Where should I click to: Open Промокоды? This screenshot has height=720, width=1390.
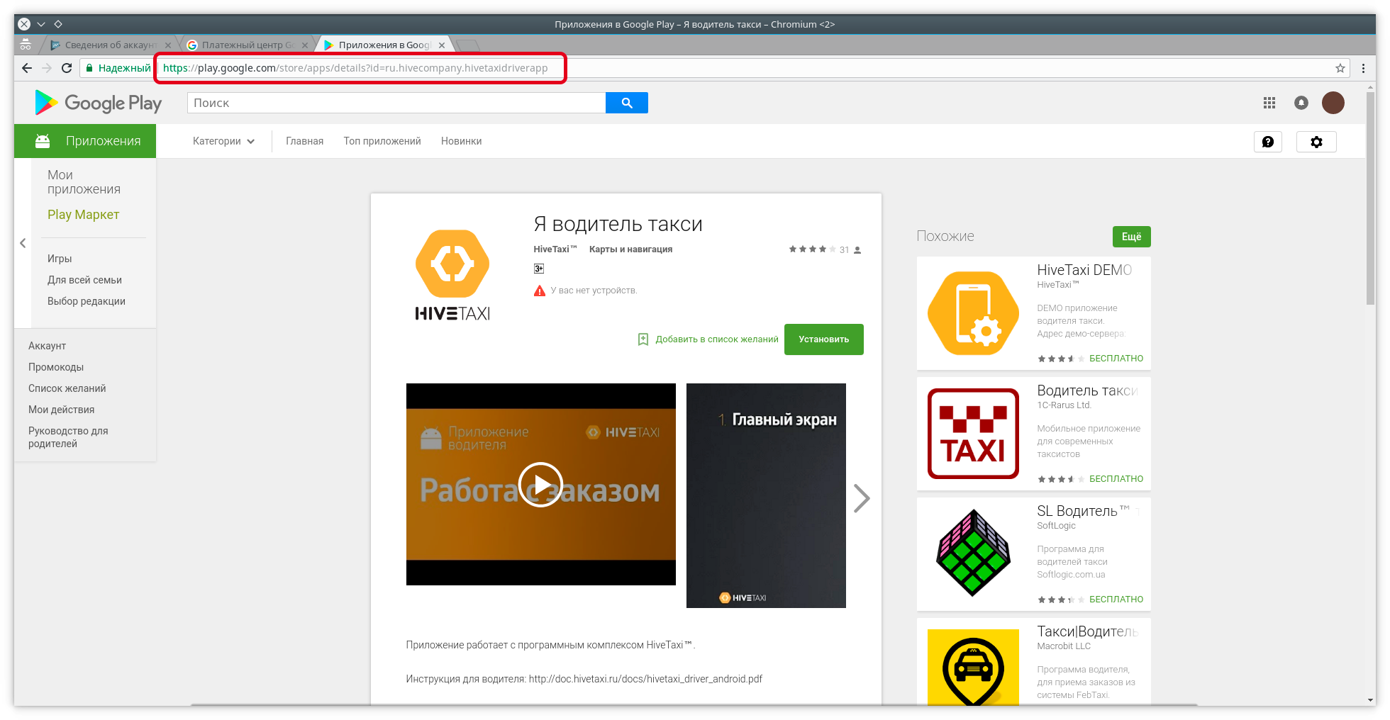coord(56,367)
